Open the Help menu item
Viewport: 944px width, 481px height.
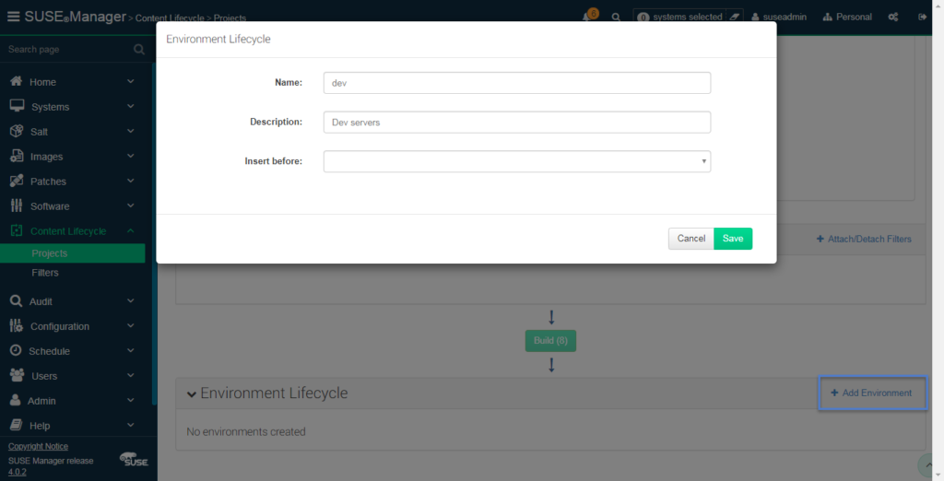point(40,426)
